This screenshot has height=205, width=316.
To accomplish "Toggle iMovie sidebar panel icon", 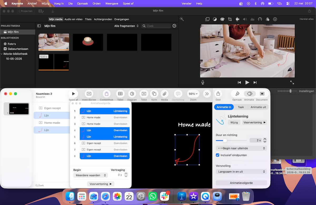I will (x=39, y=26).
